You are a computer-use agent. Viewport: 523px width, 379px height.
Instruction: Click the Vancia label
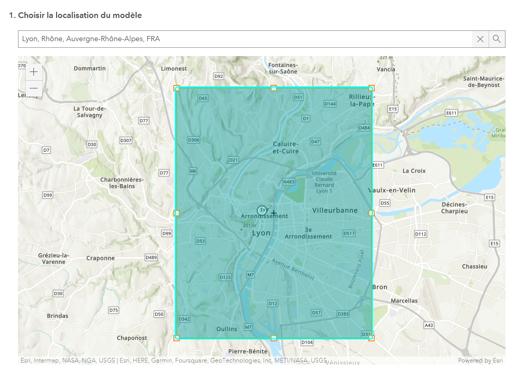coord(386,69)
